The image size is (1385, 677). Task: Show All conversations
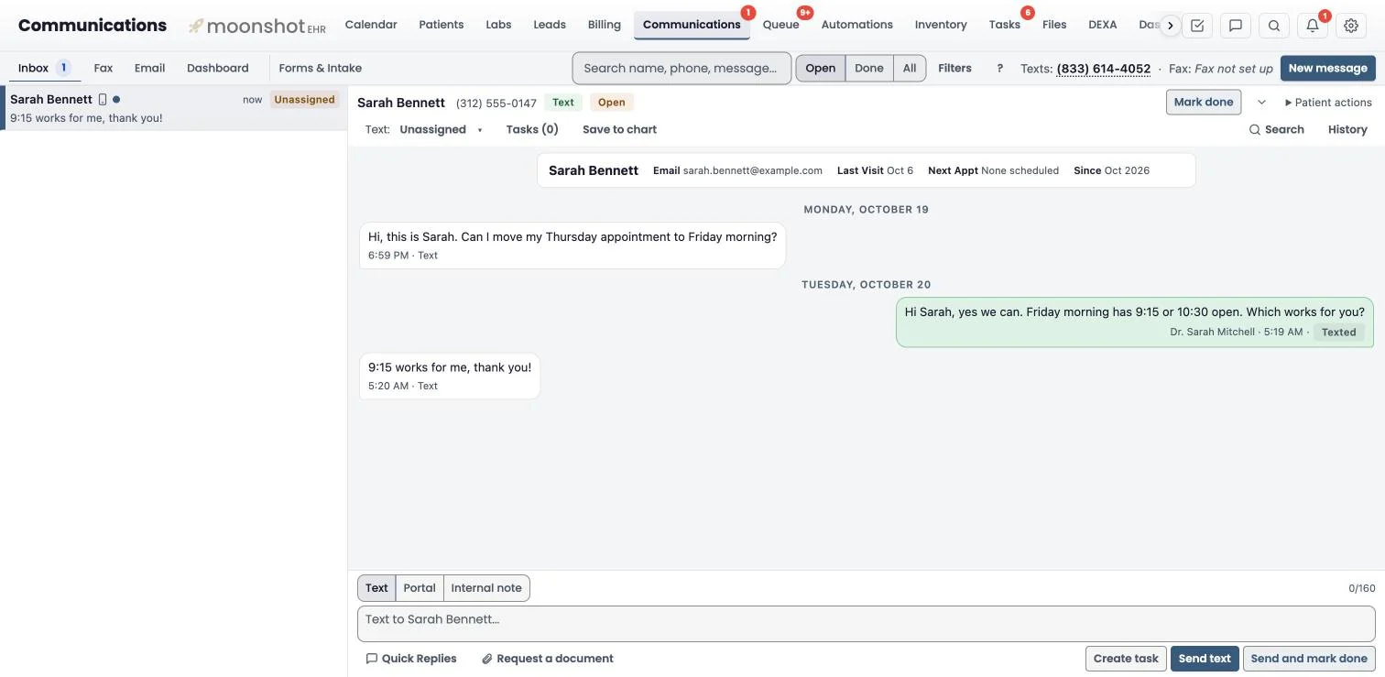(910, 69)
